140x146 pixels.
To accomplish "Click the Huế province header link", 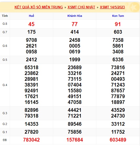I will (32, 16).
